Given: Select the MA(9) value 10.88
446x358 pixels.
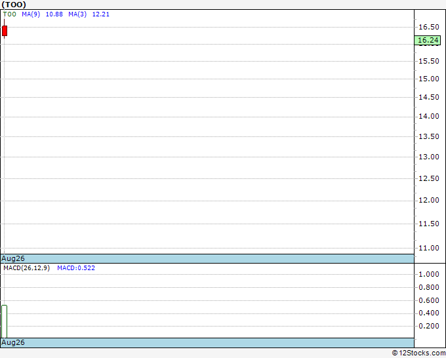Looking at the screenshot, I should coord(54,14).
